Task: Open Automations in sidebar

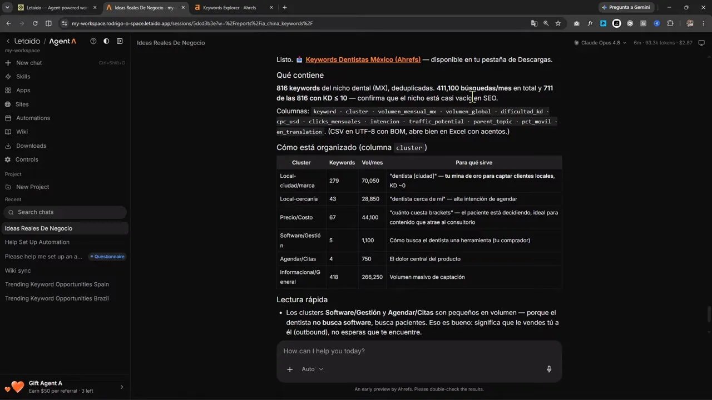Action: point(33,118)
